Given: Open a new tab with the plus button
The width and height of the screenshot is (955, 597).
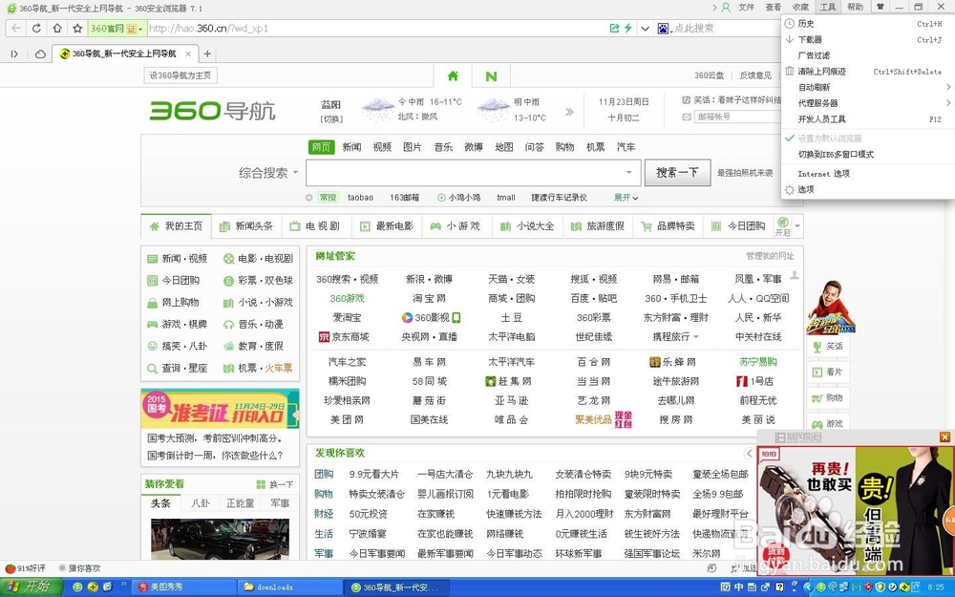Looking at the screenshot, I should click(x=207, y=53).
